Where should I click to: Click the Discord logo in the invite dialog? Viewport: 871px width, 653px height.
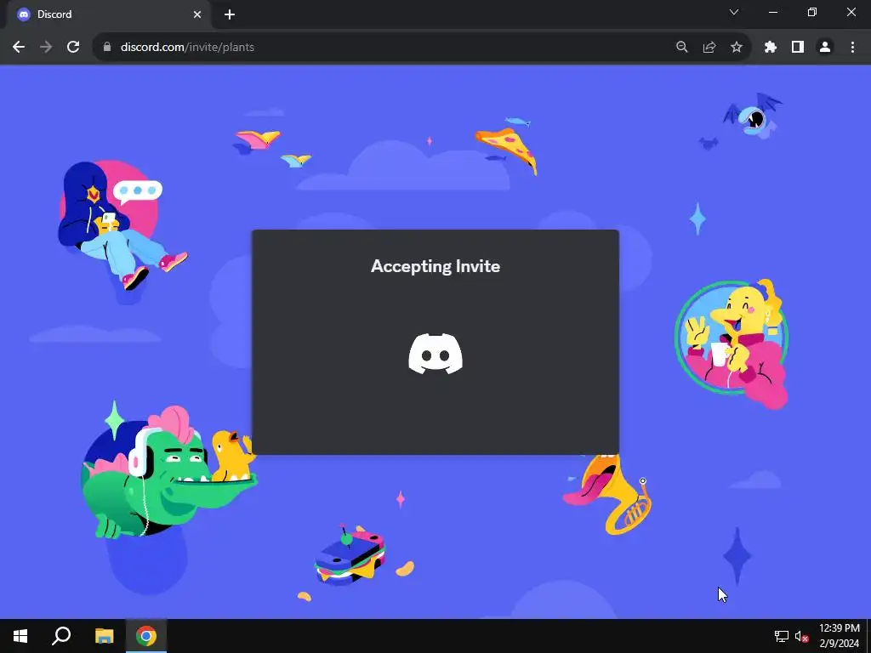[435, 354]
